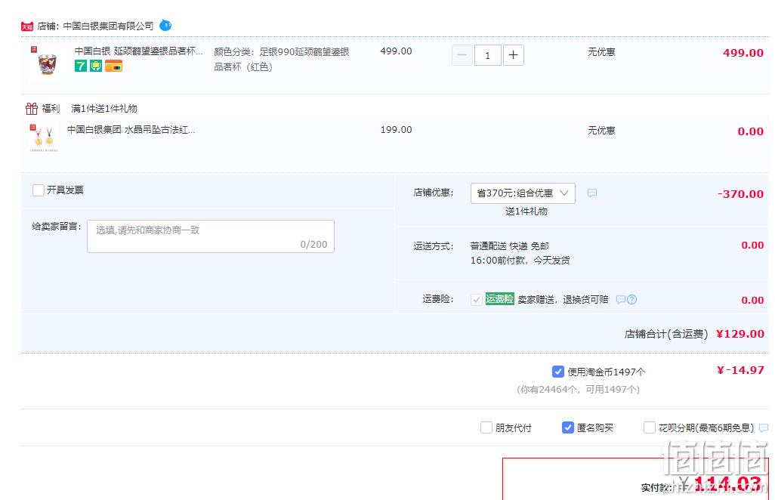Click the 16:00前付款，今天发货 text
The height and width of the screenshot is (500, 775).
point(520,260)
